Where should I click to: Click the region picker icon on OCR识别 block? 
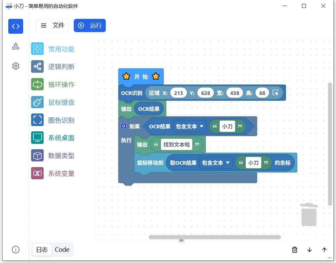[275, 93]
